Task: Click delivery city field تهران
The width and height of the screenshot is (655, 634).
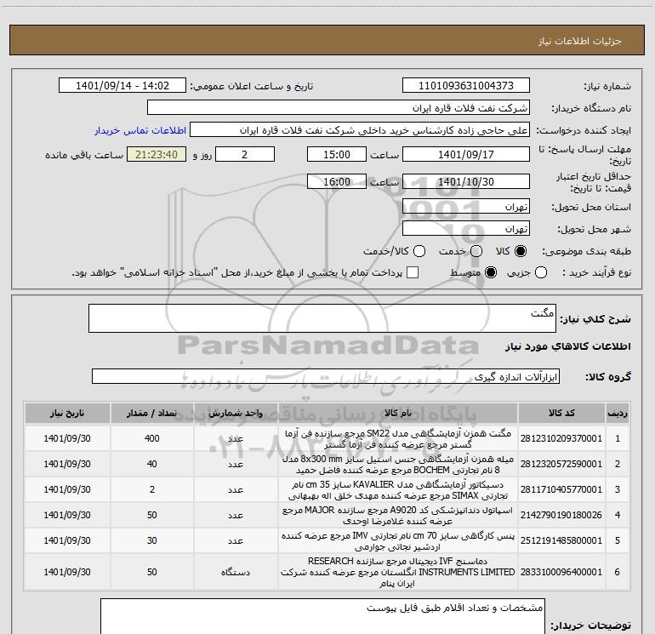Action: click(466, 229)
